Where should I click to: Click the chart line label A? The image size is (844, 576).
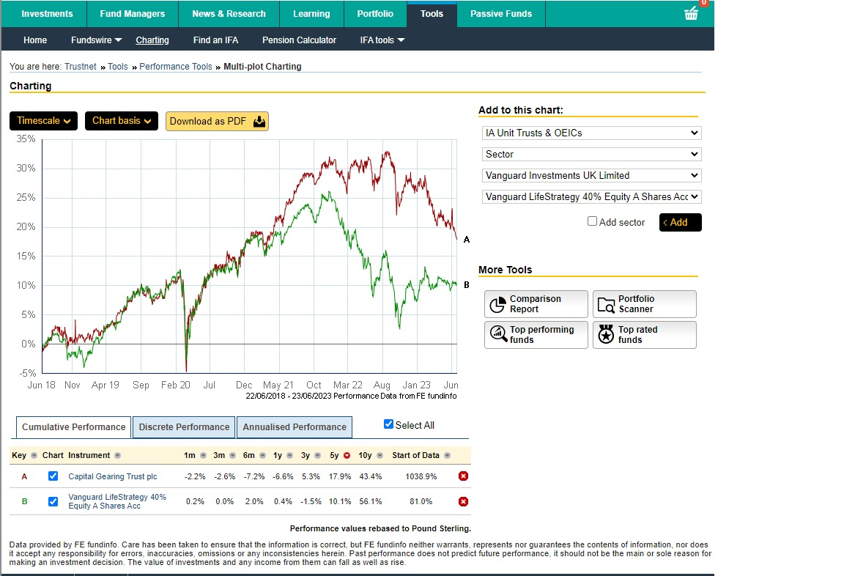tap(467, 240)
